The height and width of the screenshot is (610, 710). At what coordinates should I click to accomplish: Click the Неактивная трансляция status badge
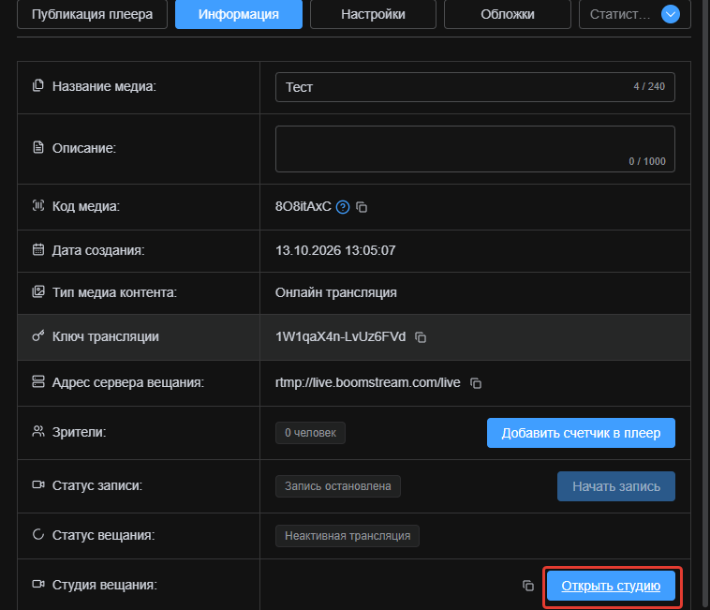pyautogui.click(x=348, y=536)
